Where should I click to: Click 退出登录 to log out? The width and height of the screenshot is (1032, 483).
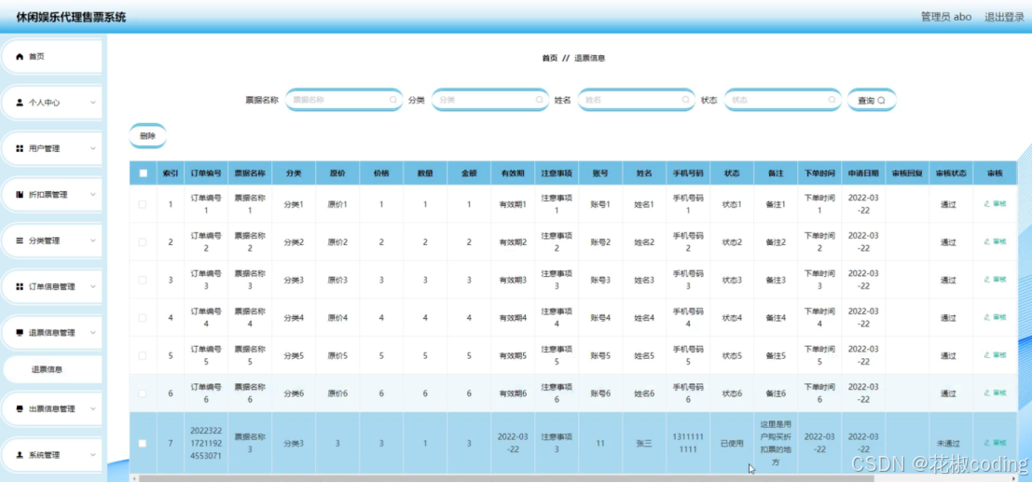[x=1004, y=17]
